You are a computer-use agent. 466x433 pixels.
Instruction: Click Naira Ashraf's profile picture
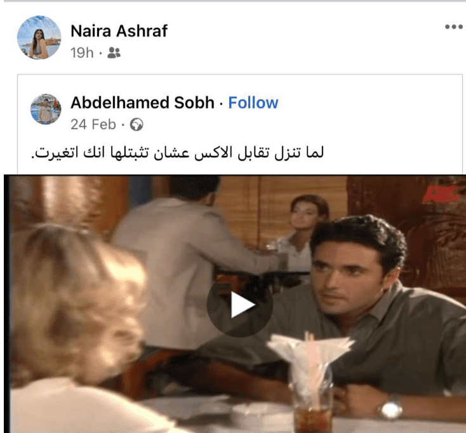[39, 37]
